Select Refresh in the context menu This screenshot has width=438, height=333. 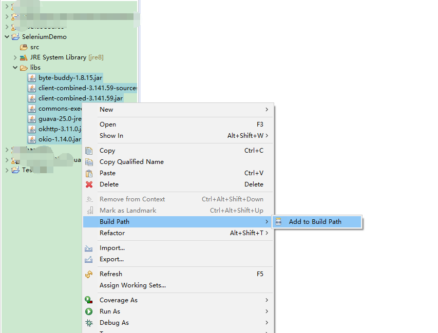[x=178, y=274]
